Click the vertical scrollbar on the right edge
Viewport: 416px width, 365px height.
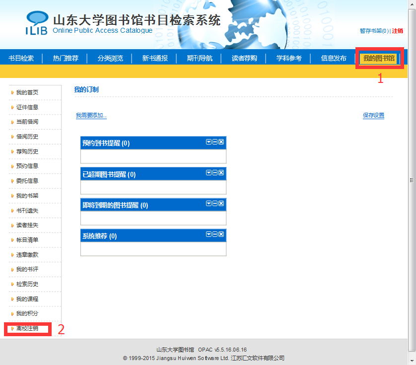[x=412, y=180]
